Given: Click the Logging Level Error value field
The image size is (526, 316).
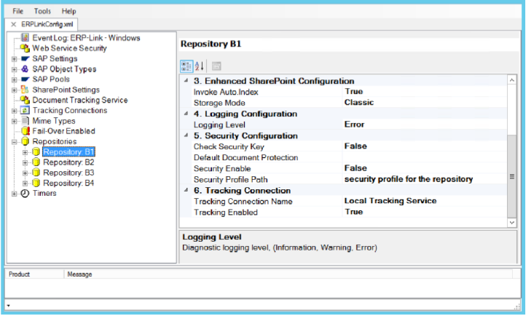Looking at the screenshot, I should [x=355, y=125].
